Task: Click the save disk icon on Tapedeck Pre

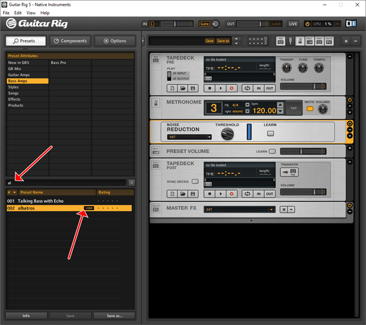Action: tap(193, 88)
